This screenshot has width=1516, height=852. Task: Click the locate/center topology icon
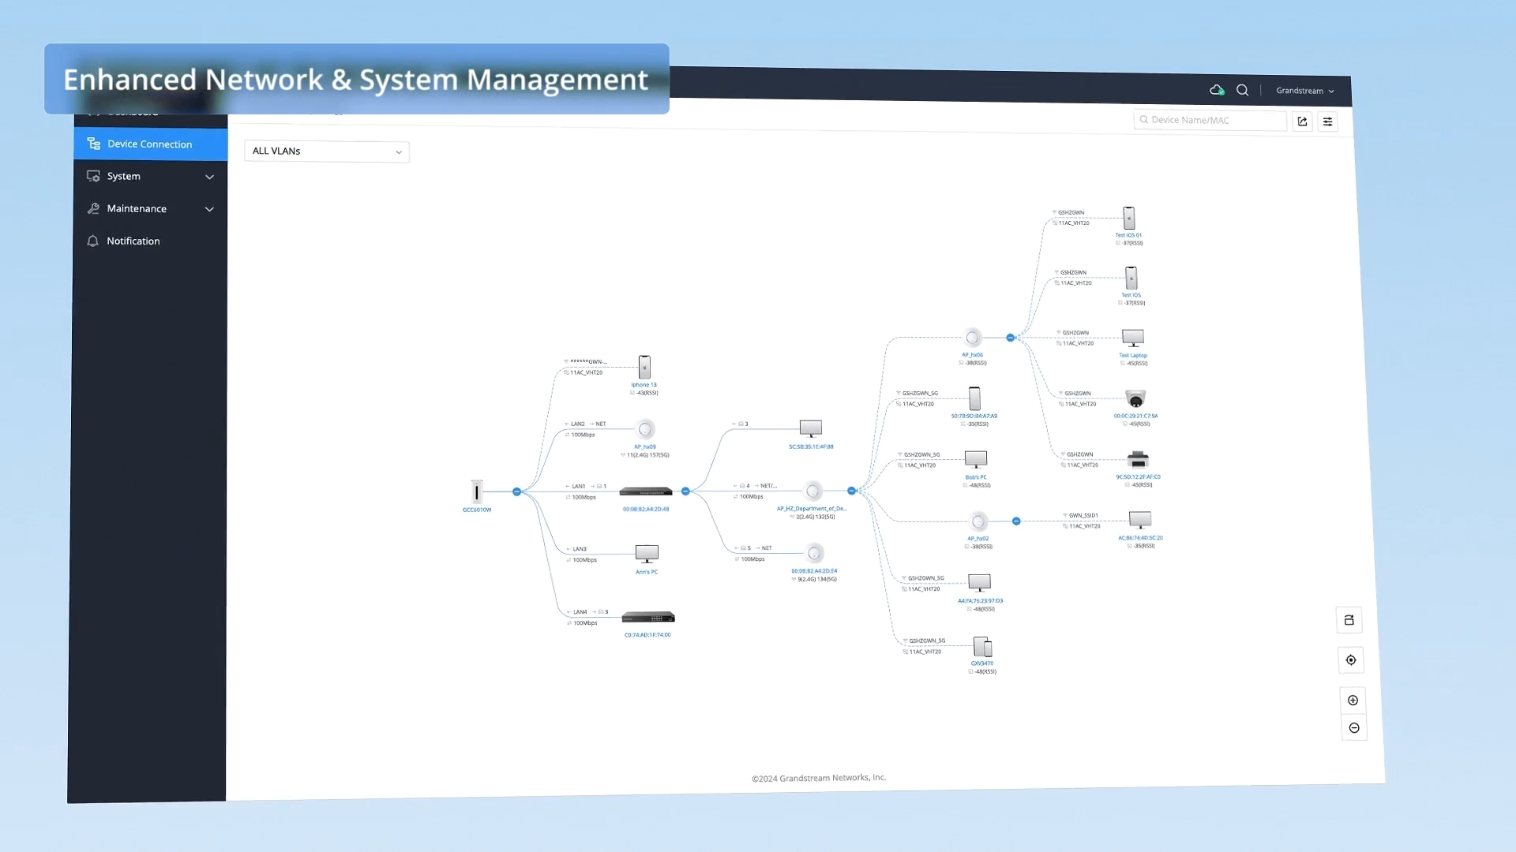coord(1351,660)
